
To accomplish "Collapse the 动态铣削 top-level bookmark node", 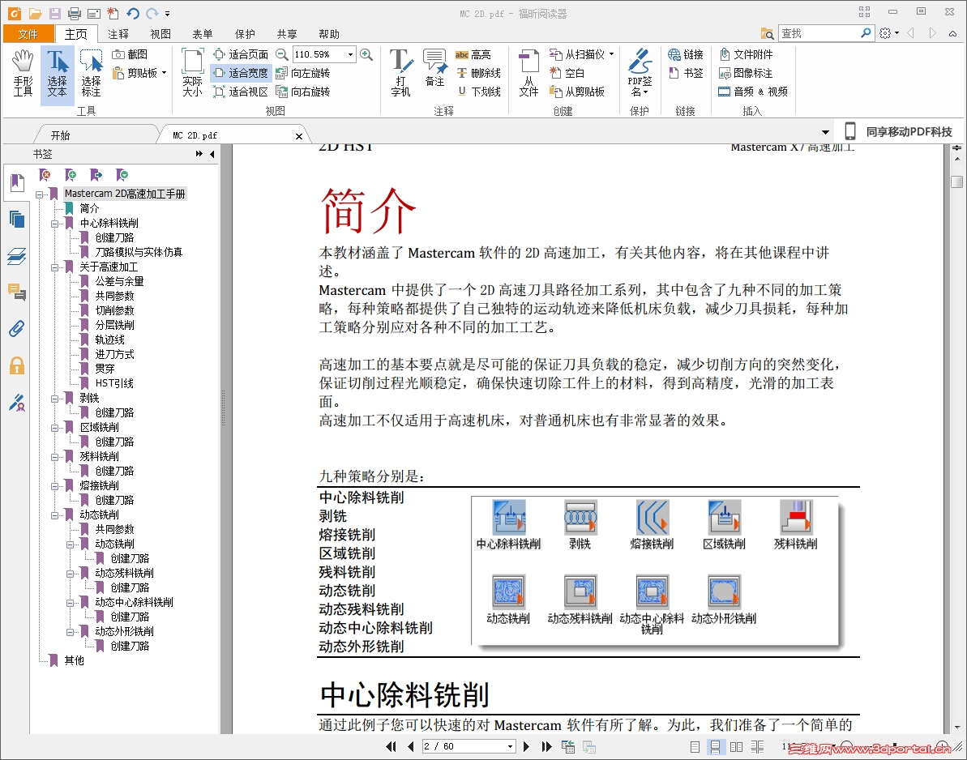I will point(54,514).
